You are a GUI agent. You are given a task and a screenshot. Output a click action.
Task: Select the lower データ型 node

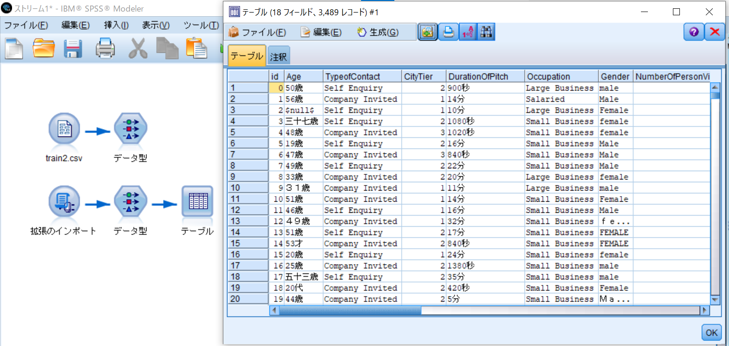point(131,202)
